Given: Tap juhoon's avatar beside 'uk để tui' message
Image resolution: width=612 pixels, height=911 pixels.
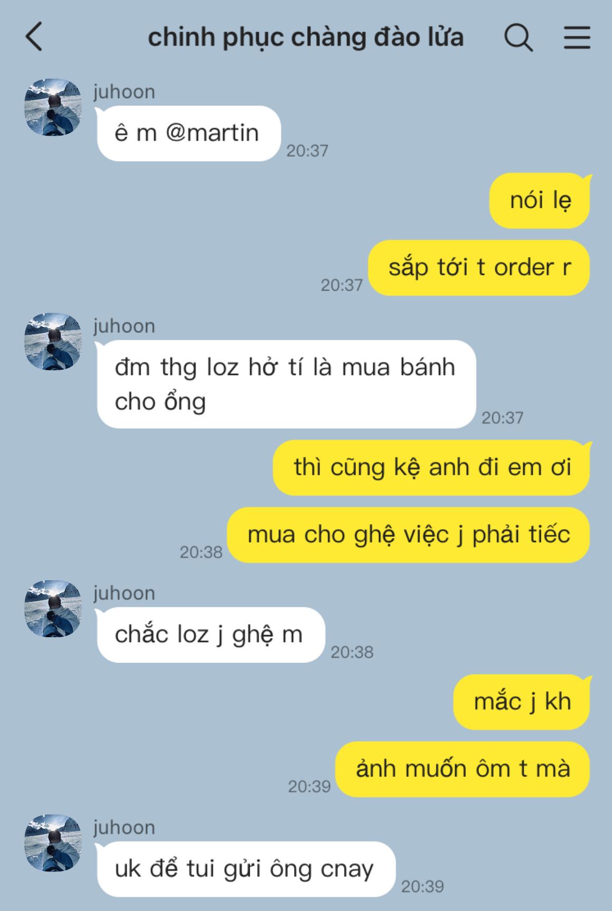Looking at the screenshot, I should (x=53, y=842).
